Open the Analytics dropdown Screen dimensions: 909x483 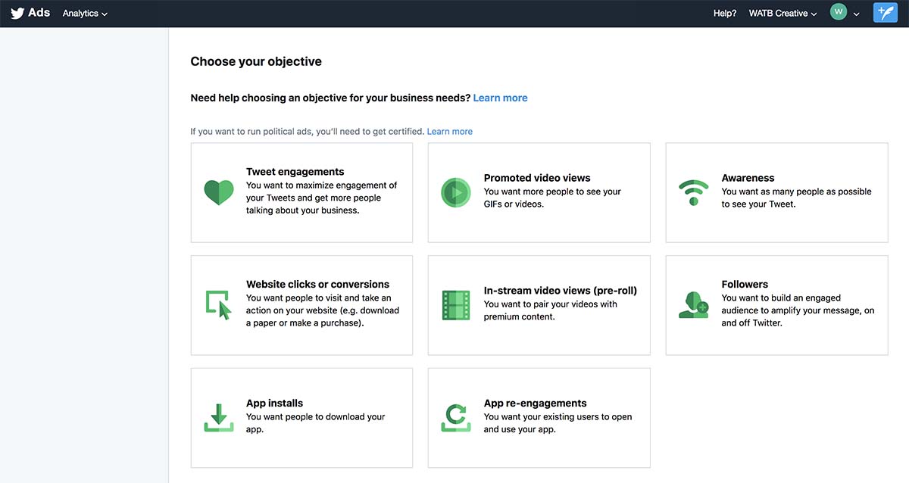point(83,13)
